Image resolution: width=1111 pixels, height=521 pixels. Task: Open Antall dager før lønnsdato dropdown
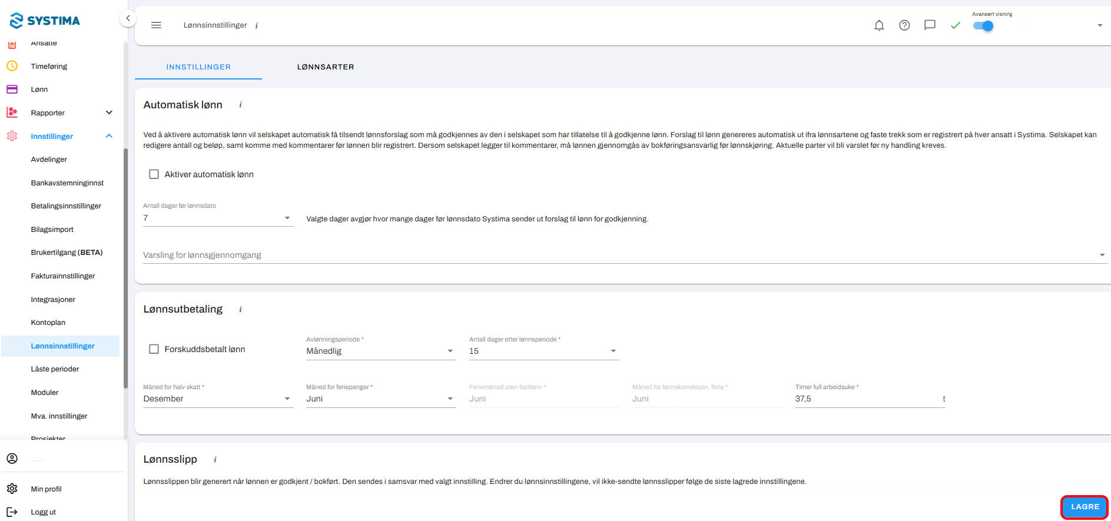pyautogui.click(x=218, y=218)
